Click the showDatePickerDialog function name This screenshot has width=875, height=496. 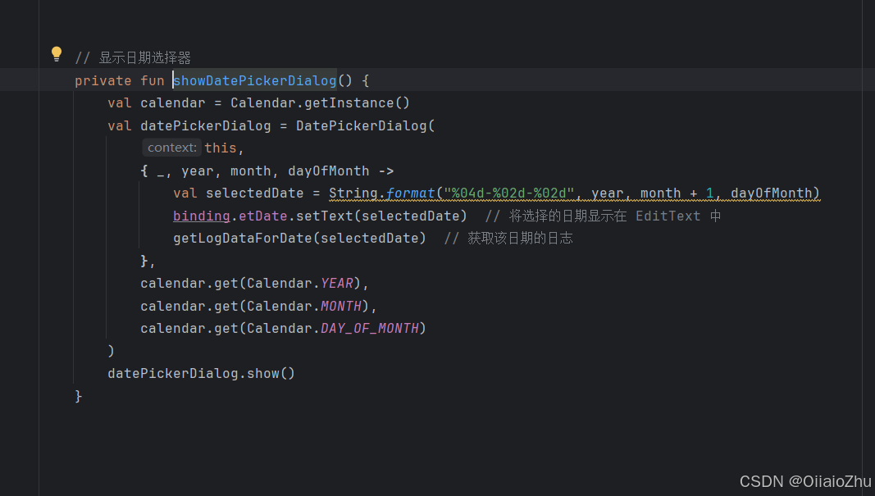(x=255, y=80)
